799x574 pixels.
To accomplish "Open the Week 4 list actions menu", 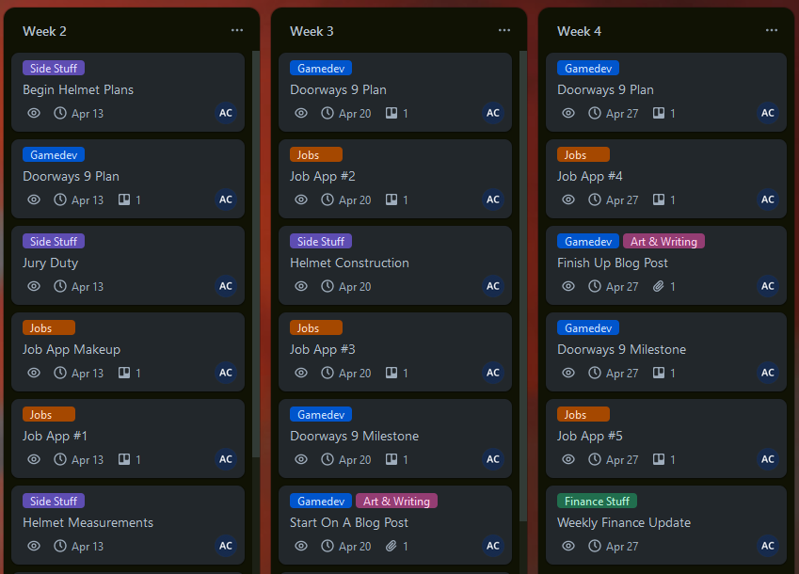I will [x=771, y=30].
